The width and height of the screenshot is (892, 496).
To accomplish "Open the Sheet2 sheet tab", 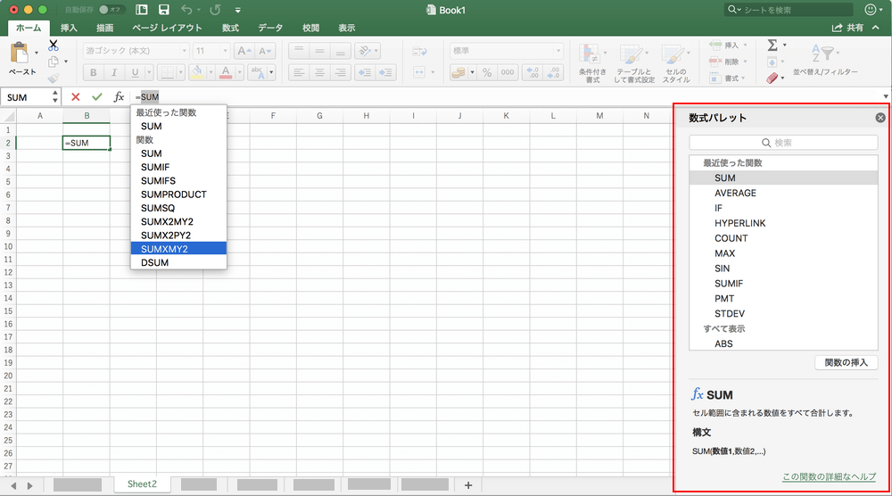I will pyautogui.click(x=142, y=484).
